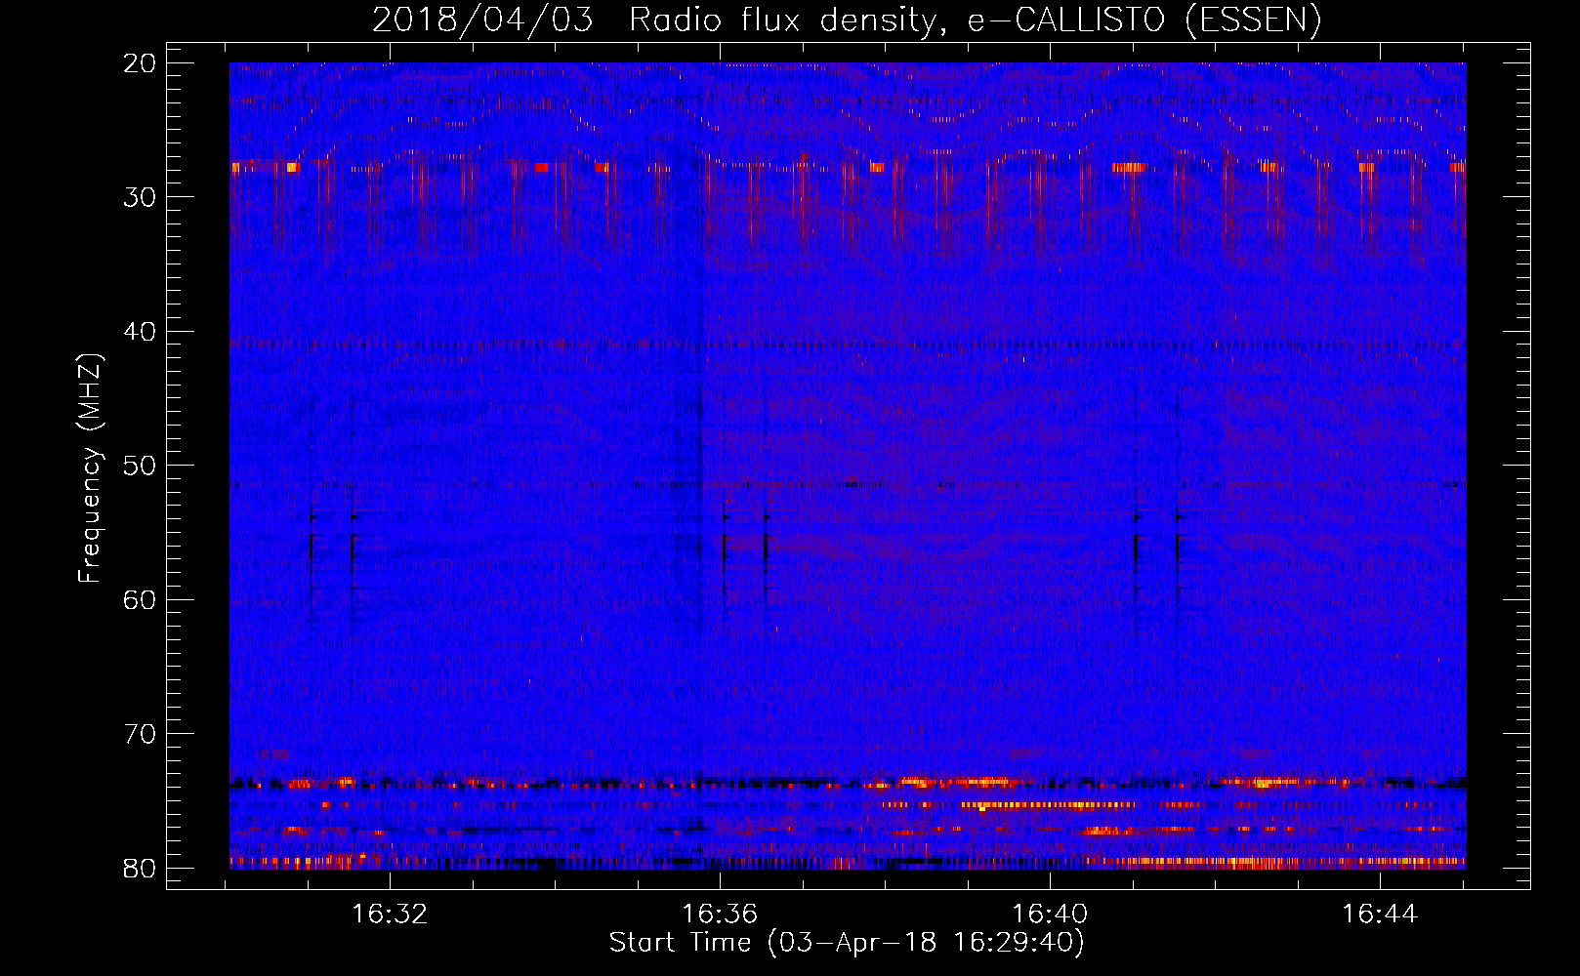Click the 80 frequency tick label
Image resolution: width=1580 pixels, height=976 pixels.
click(140, 869)
